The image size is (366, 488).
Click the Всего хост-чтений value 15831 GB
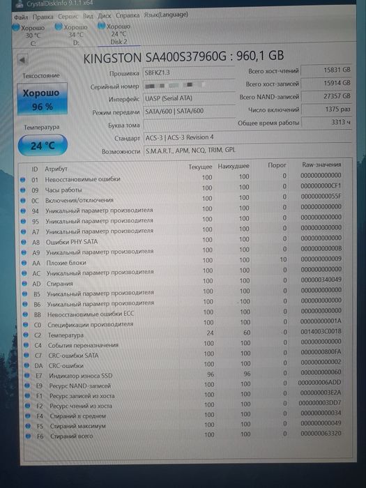[326, 70]
